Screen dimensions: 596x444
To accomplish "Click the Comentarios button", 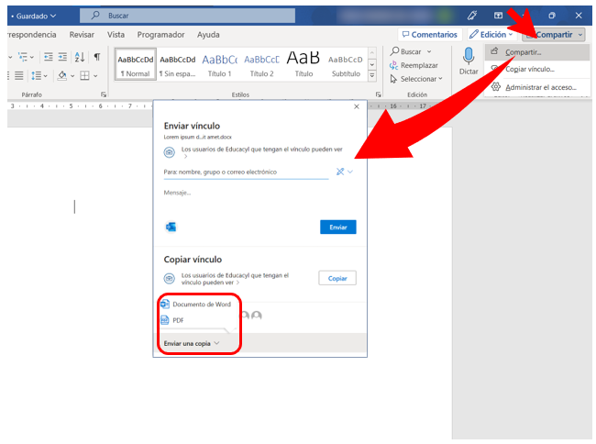I will point(429,35).
